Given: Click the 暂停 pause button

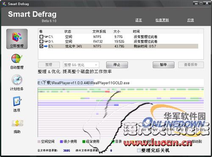Looking at the screenshot, I should point(164,65).
